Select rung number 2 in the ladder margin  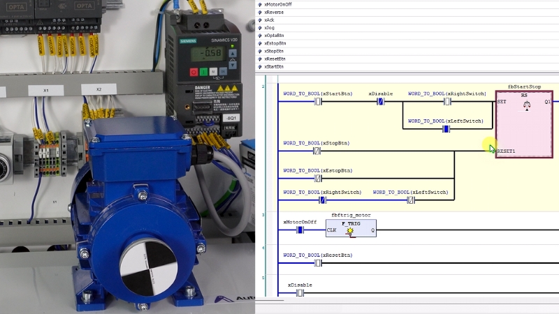pos(263,87)
